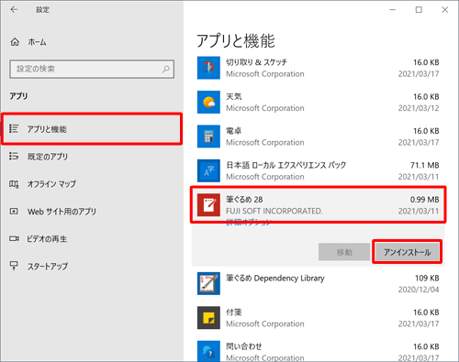Viewport: 459px width, 362px height.
Task: Click the アプリと機能 page heading
Action: pyautogui.click(x=236, y=41)
